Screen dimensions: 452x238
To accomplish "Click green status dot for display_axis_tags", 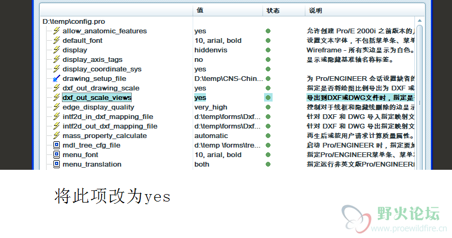I will coord(268,59).
